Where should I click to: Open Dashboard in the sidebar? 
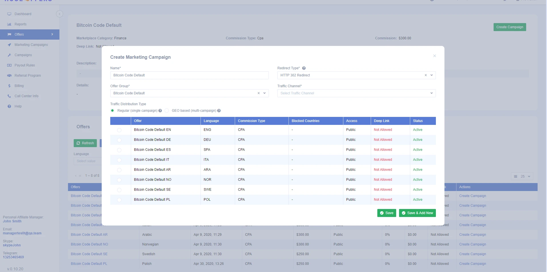tap(23, 14)
